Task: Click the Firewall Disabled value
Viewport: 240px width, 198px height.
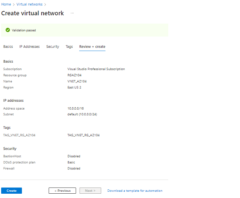Action: [x=74, y=168]
